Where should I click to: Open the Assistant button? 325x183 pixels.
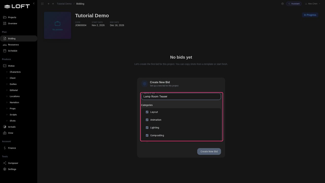click(x=294, y=4)
